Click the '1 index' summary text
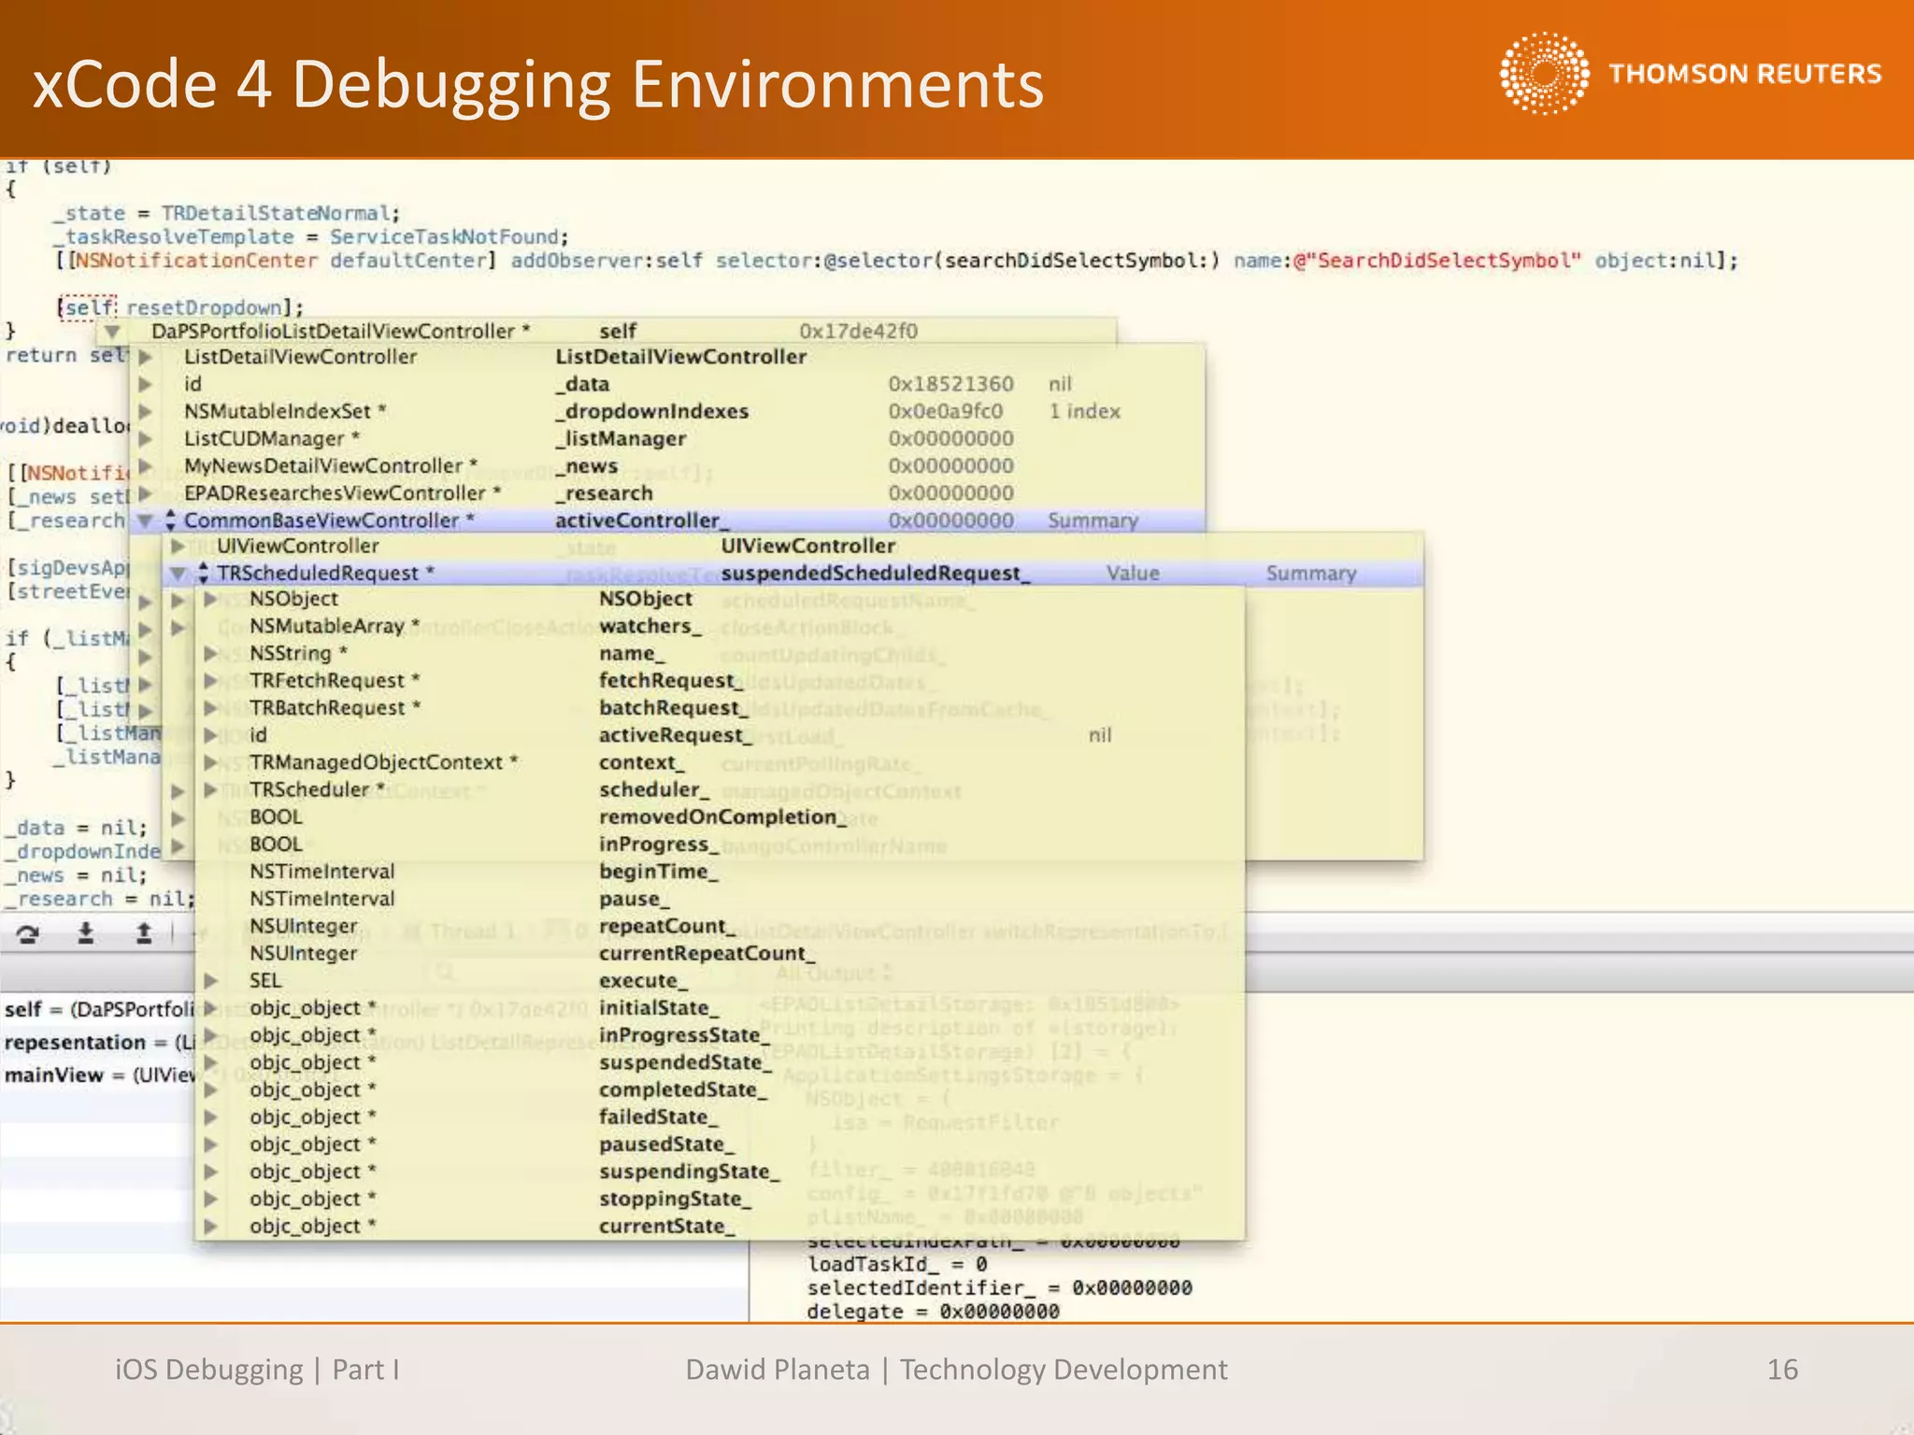 point(1084,411)
